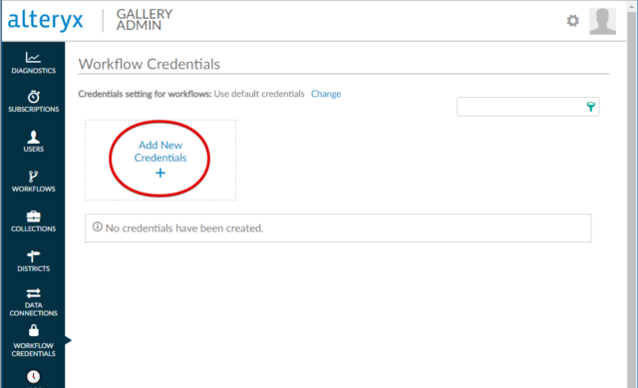Go to Users person icon
638x388 pixels.
[33, 137]
